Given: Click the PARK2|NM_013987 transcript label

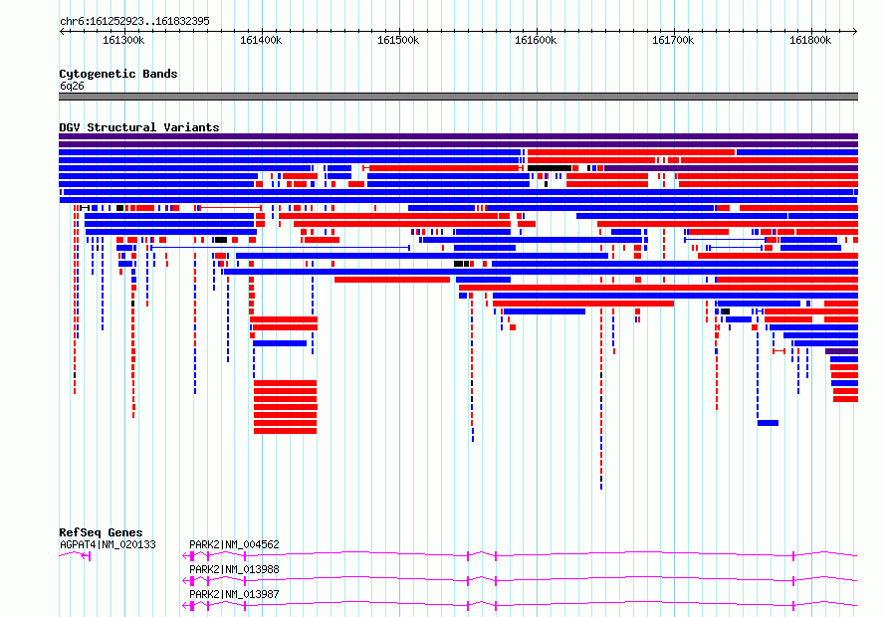Looking at the screenshot, I should [234, 594].
